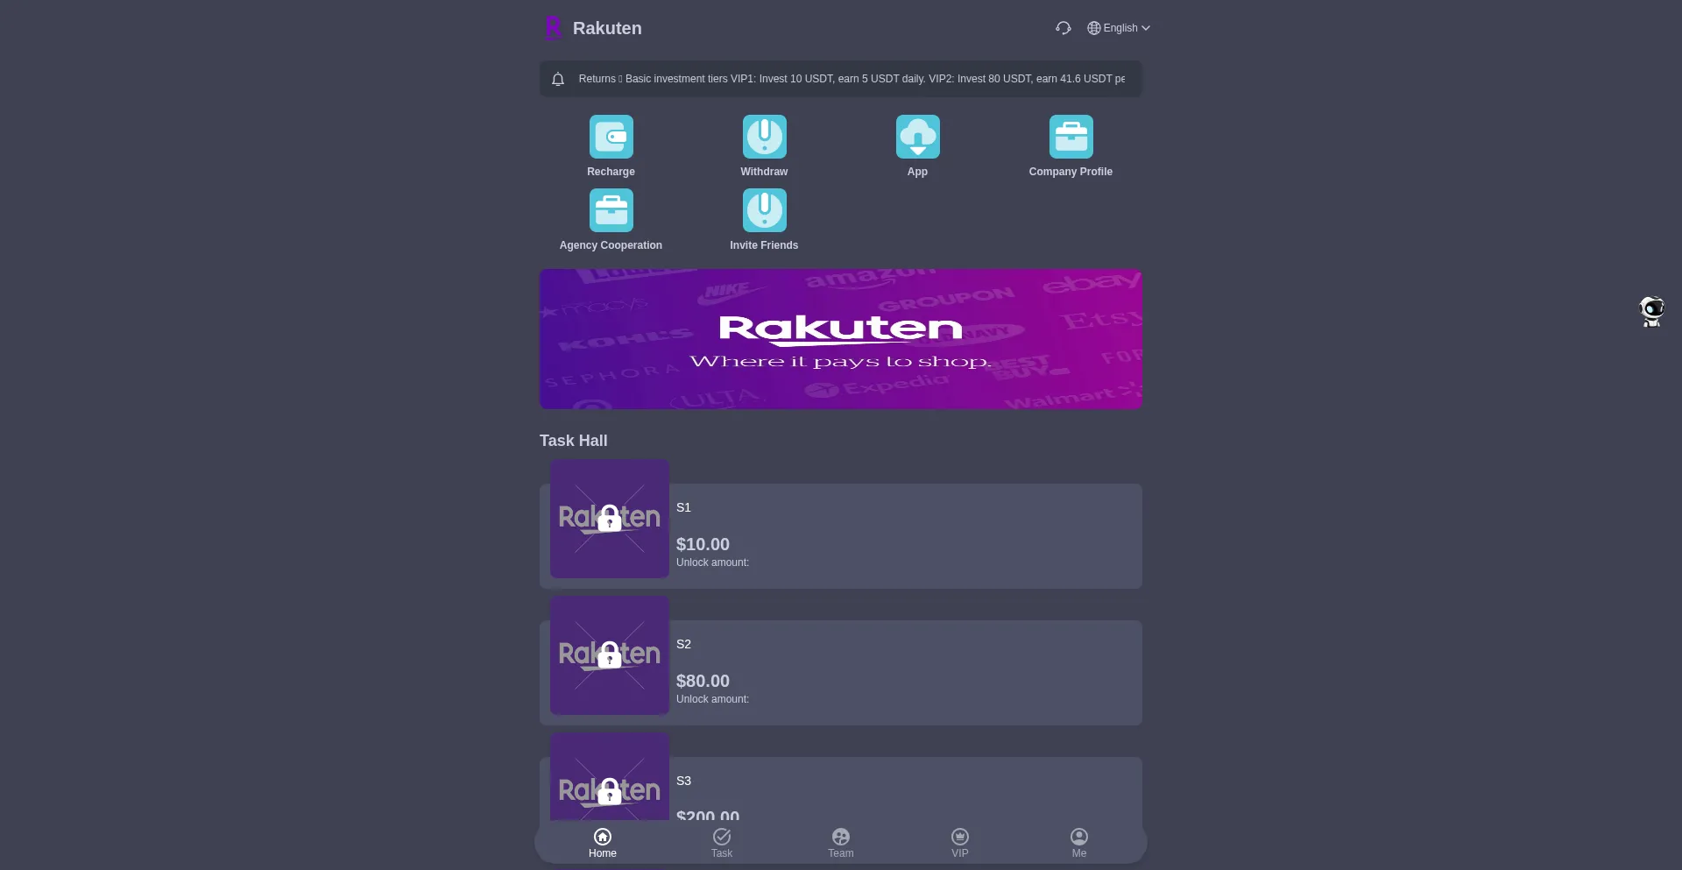Go to the Me profile tab
This screenshot has height=870, width=1682.
point(1079,843)
